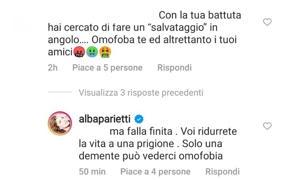Image resolution: width=288 pixels, height=180 pixels.
Task: Click the '50 min' timestamp
Action: tap(92, 172)
